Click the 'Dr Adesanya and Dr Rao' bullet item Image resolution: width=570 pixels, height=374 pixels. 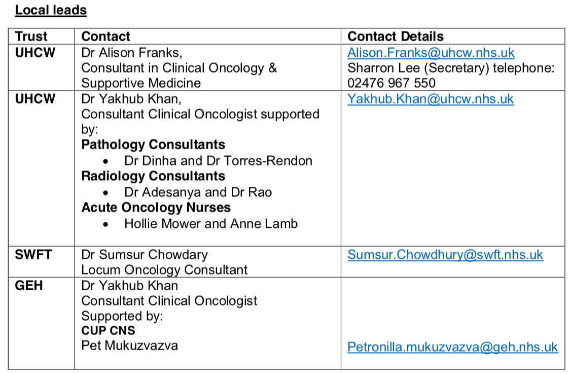tap(198, 192)
